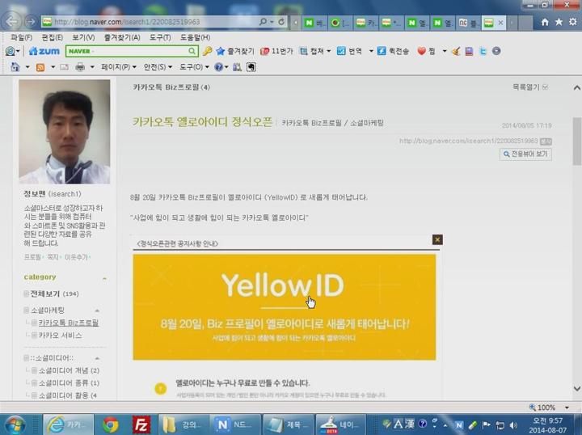
Task: Click the round gray settings icon in zum toolbar
Action: pos(496,51)
